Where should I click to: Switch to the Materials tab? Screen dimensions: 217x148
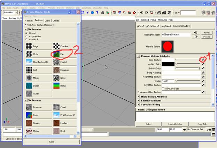[29, 20]
